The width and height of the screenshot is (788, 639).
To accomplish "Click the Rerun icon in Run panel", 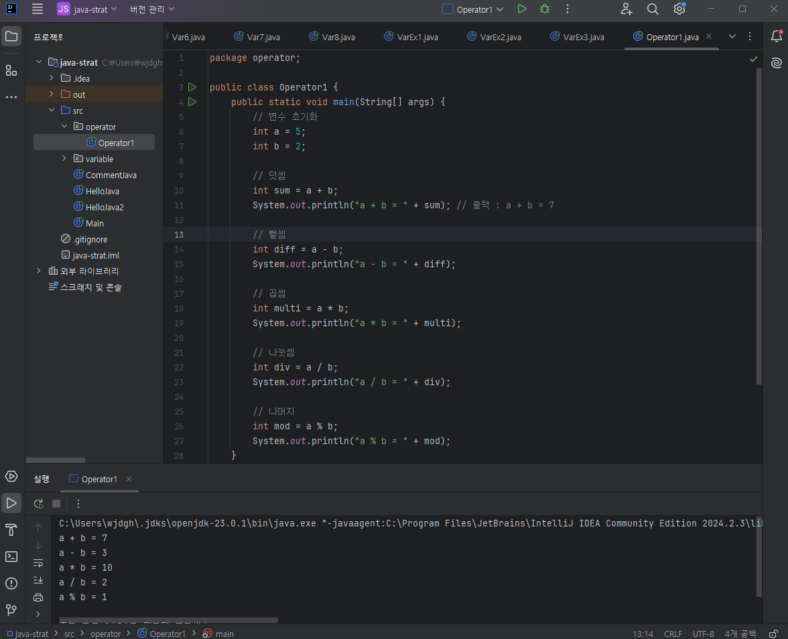I will tap(39, 504).
